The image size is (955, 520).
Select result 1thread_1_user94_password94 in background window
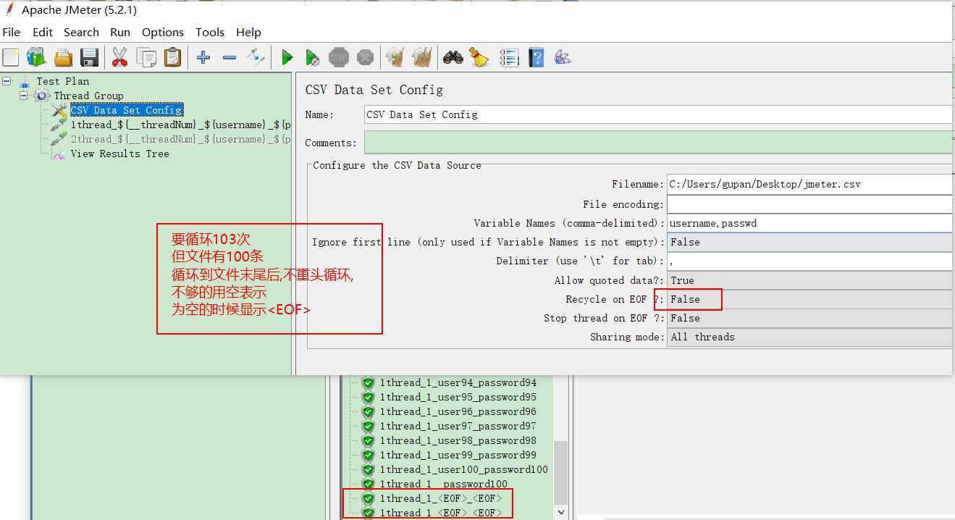tap(458, 382)
